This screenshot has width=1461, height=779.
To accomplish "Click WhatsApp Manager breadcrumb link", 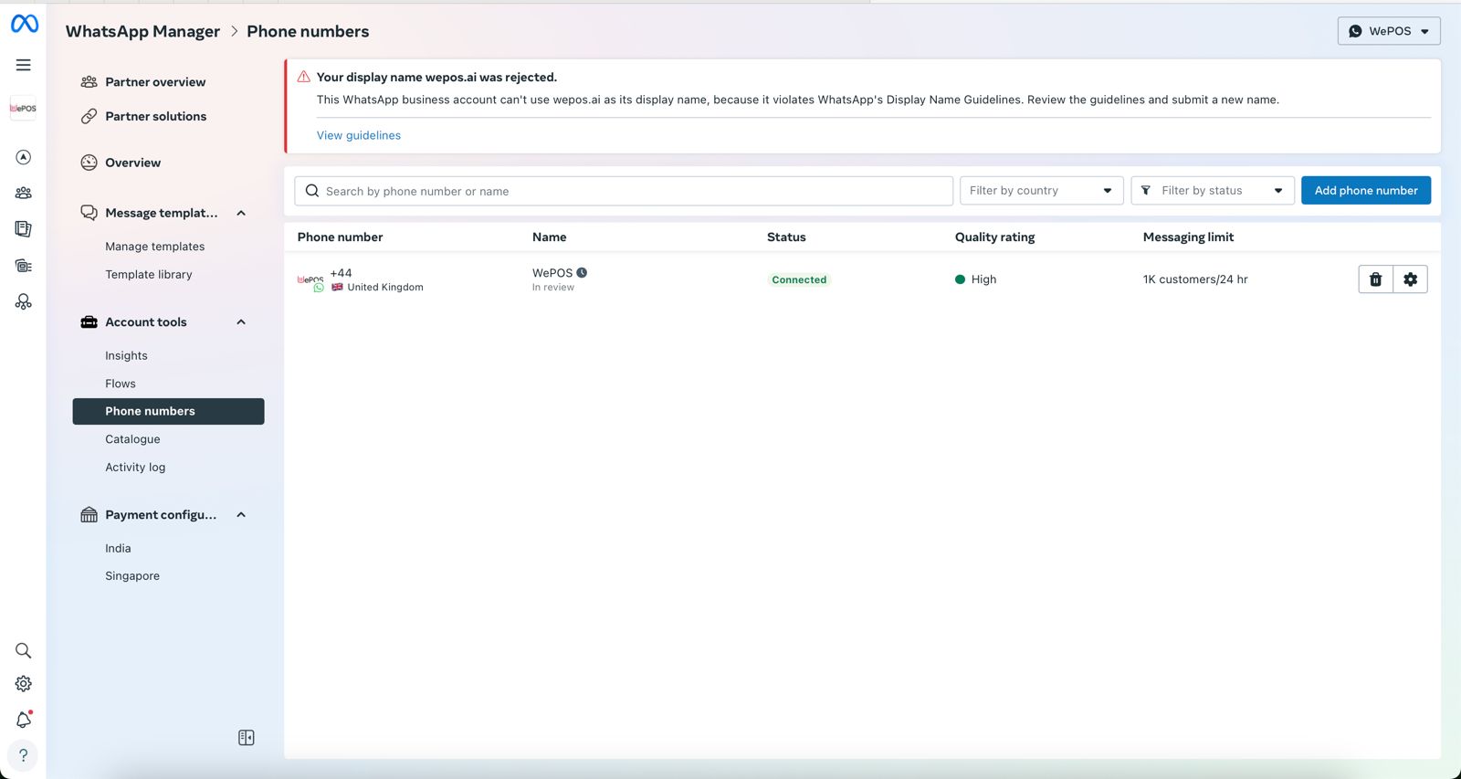I will point(142,31).
